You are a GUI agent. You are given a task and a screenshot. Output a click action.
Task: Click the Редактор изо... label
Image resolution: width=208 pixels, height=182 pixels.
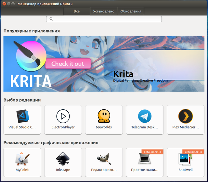coord(104,170)
